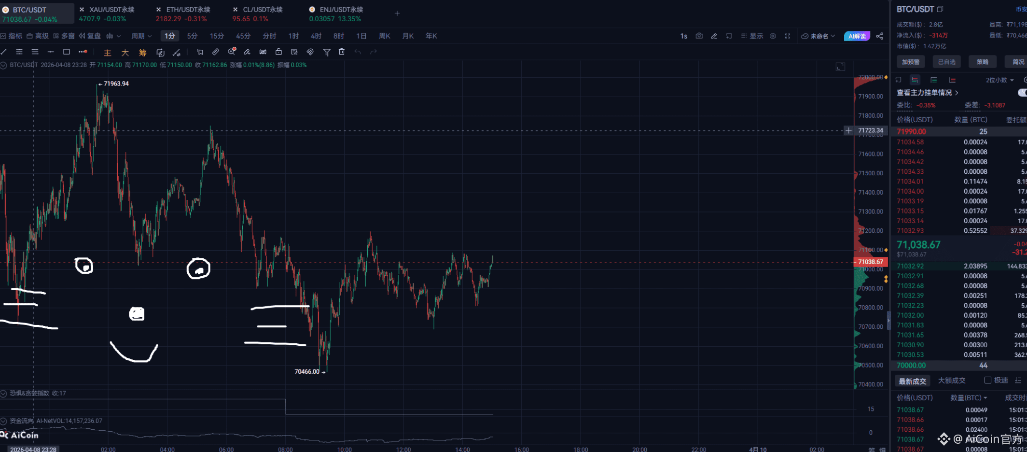Select the 最新成交 tab
The width and height of the screenshot is (1027, 452).
[x=912, y=381]
